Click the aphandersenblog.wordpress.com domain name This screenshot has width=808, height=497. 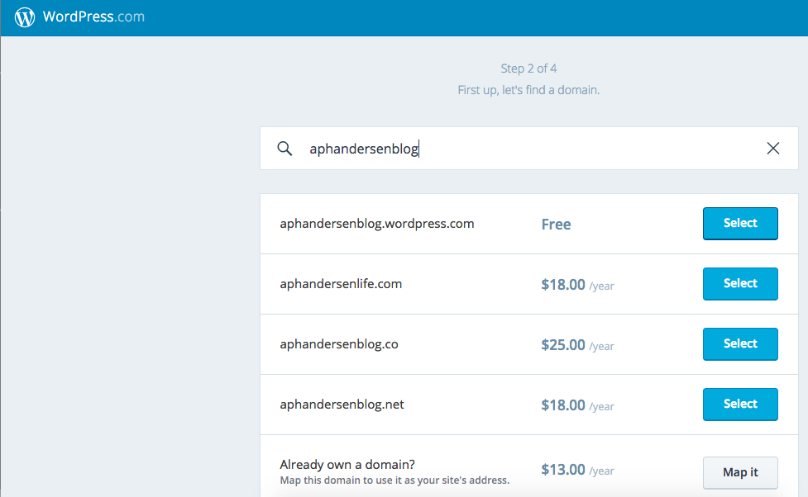(376, 224)
